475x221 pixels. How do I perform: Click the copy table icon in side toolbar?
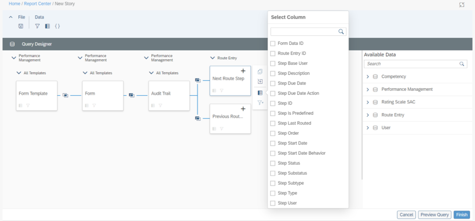pyautogui.click(x=260, y=72)
